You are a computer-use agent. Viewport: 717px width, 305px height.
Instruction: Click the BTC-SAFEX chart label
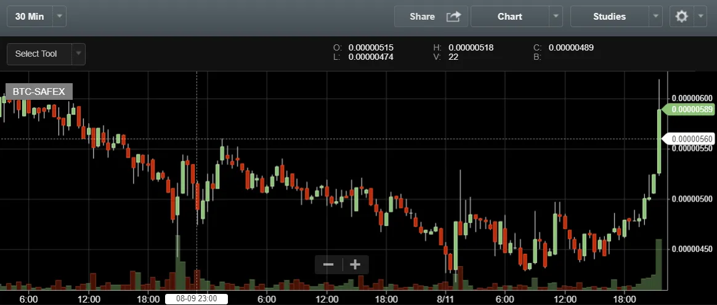(x=39, y=91)
